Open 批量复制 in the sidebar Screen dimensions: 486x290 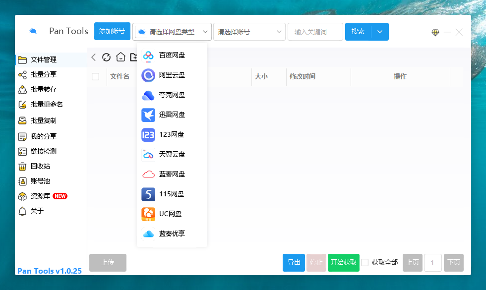click(51, 120)
